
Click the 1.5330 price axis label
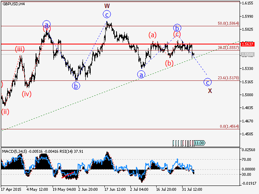247,69
